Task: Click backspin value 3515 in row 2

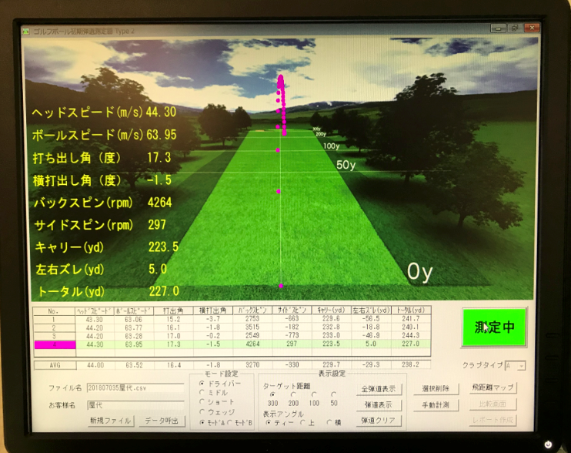Action: [x=252, y=327]
